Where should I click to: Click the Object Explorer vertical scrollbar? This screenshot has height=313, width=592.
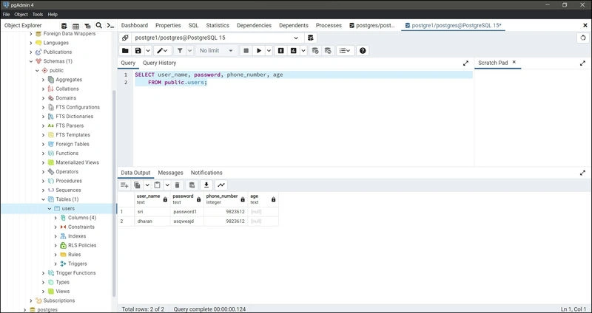(114, 193)
